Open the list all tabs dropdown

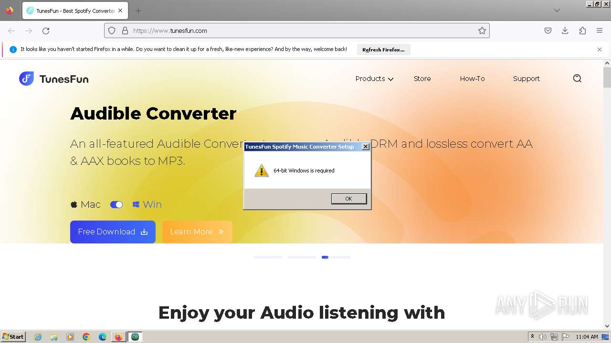[x=557, y=10]
